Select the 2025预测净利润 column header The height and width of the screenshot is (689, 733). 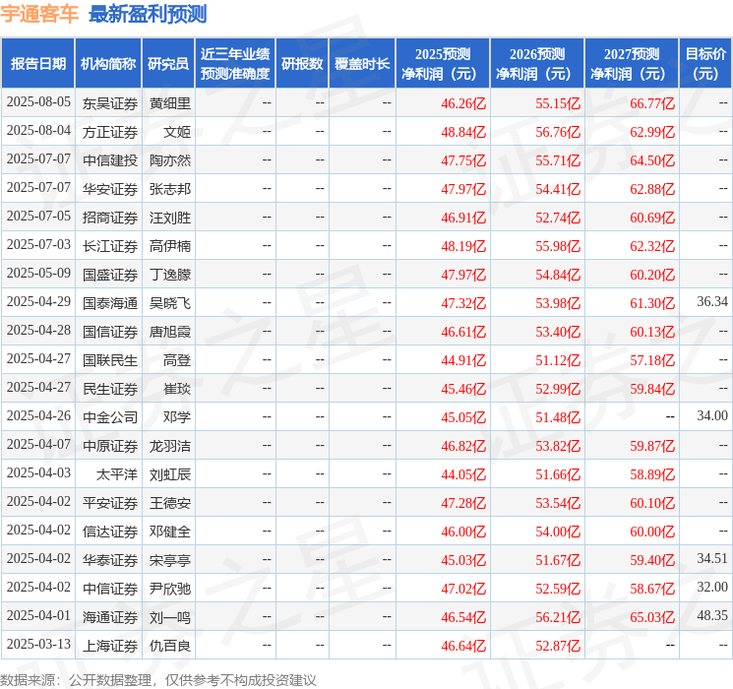tap(443, 64)
